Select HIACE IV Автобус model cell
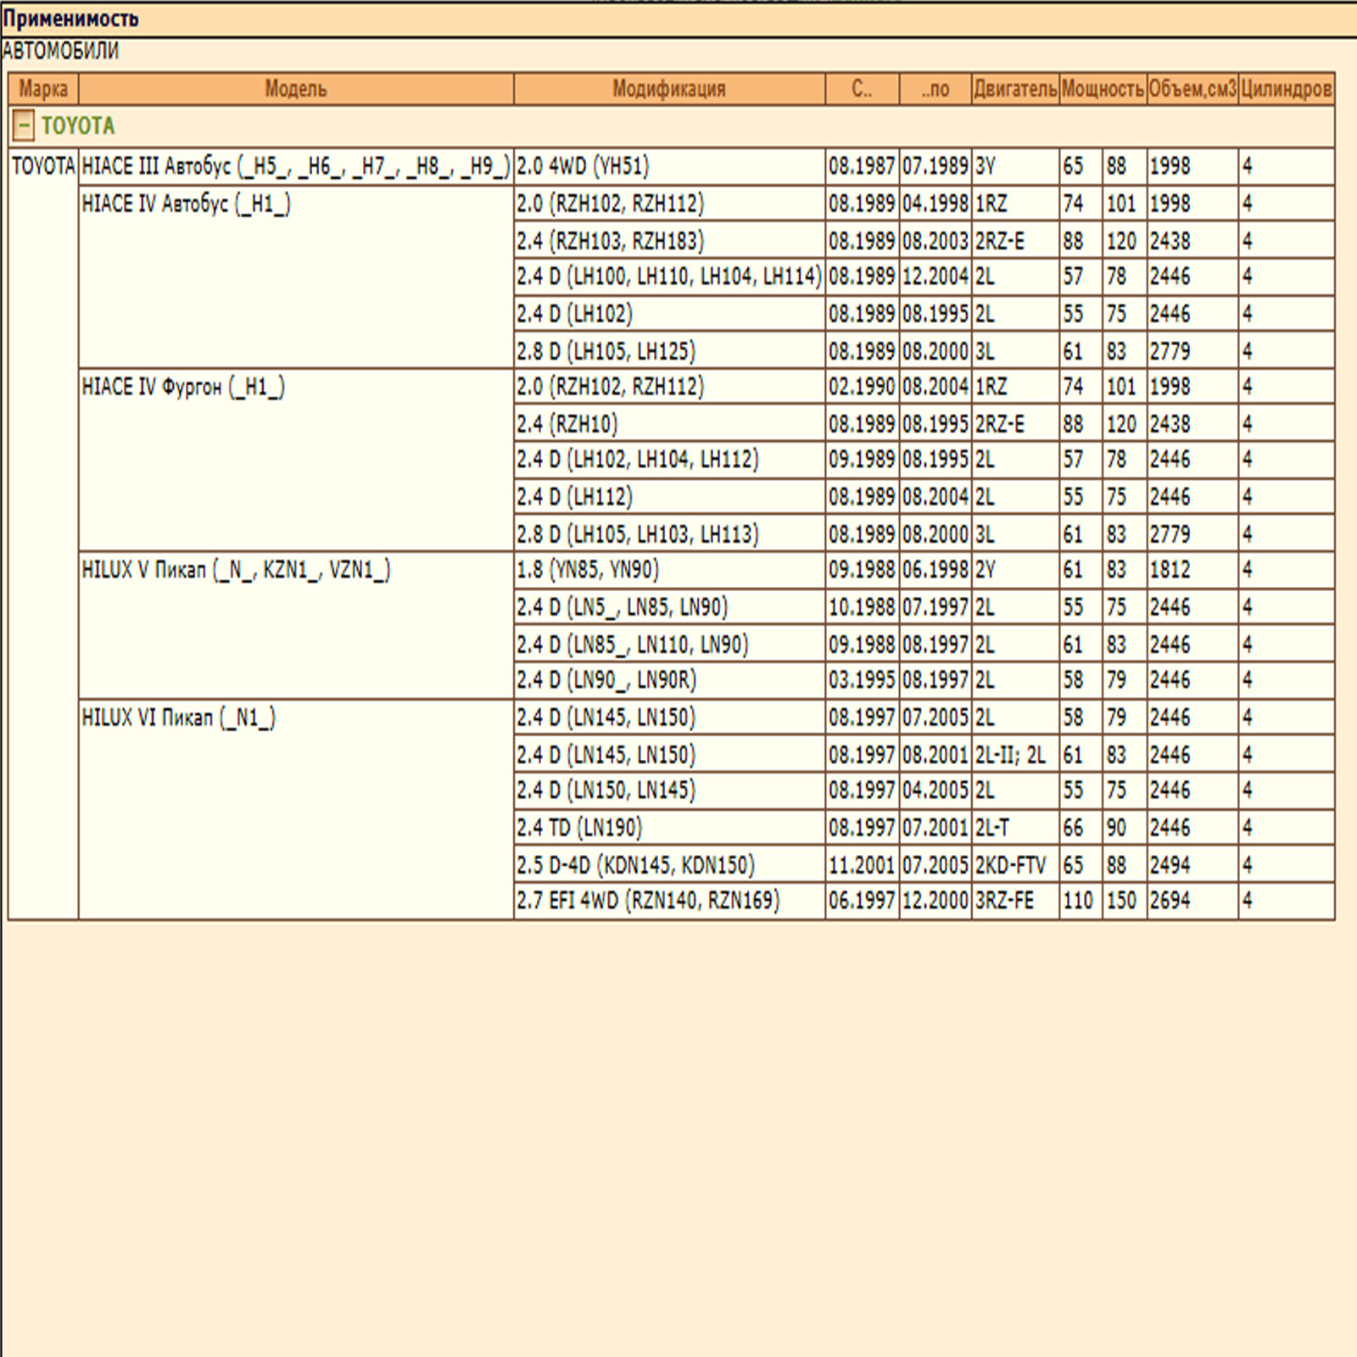Viewport: 1357px width, 1357px height. [187, 204]
